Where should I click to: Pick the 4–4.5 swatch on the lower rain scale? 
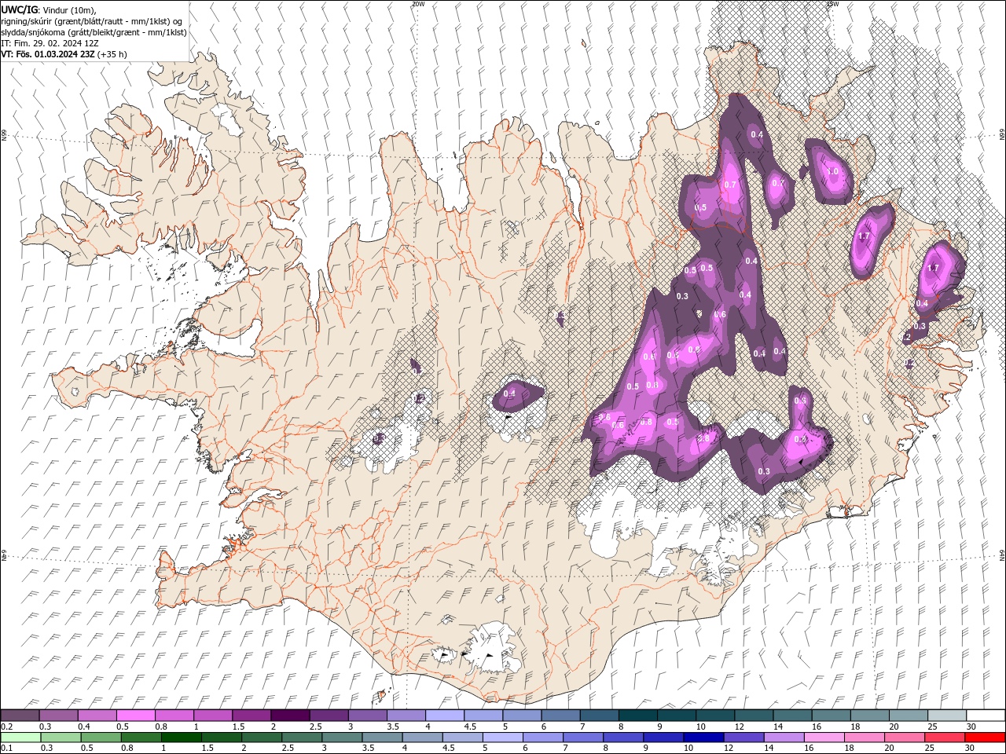pyautogui.click(x=424, y=738)
